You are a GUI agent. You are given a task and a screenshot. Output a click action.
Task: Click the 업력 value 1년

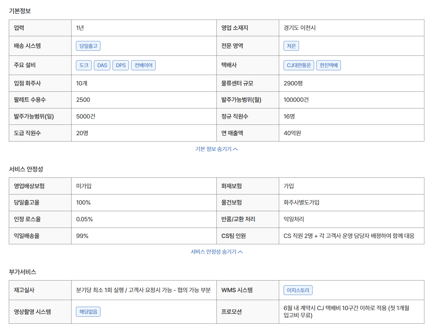80,28
